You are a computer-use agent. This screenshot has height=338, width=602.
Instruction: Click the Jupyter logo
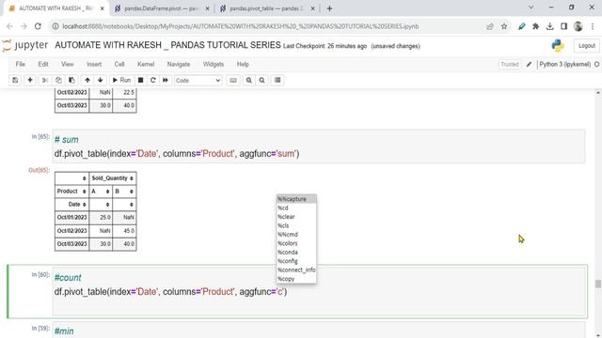click(x=25, y=45)
